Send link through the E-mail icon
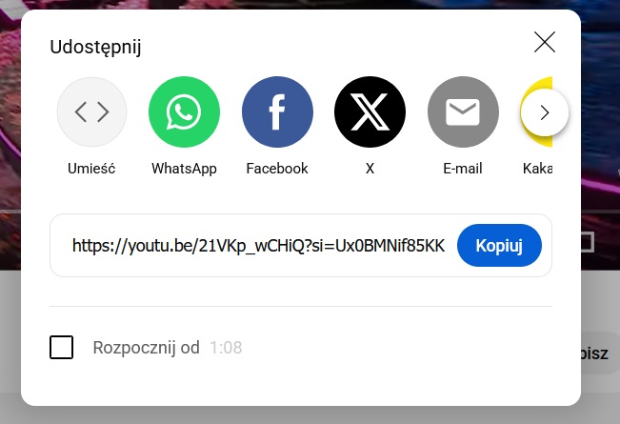The width and height of the screenshot is (620, 424). [x=463, y=111]
